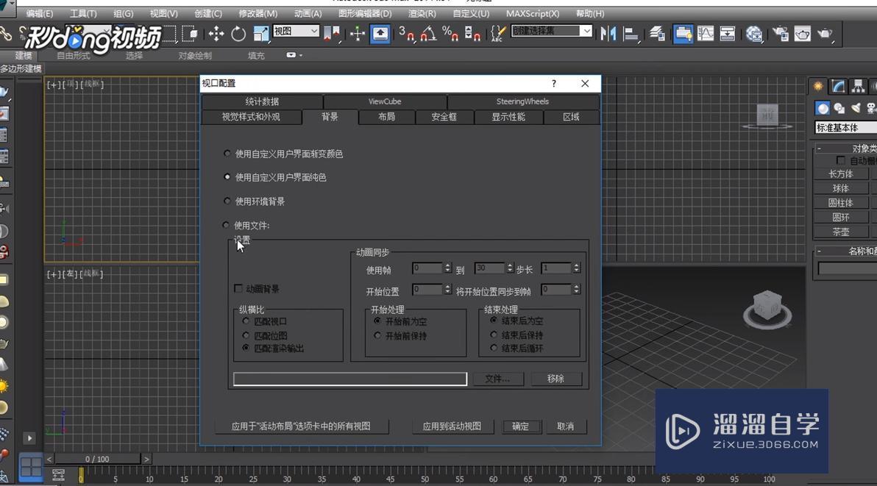Select the Select and Rotate tool
Screen dimensions: 877x486
coord(238,35)
